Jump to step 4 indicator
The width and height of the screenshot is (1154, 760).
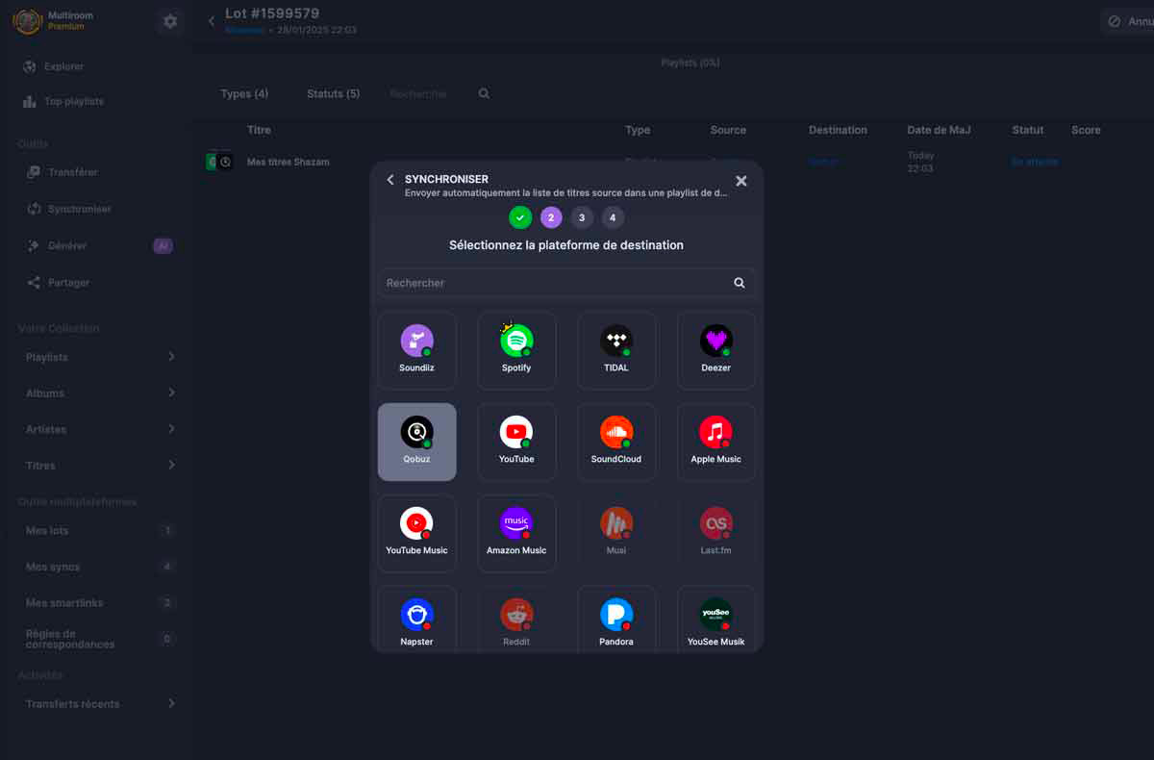coord(613,217)
